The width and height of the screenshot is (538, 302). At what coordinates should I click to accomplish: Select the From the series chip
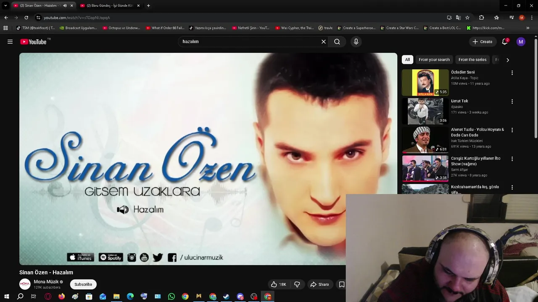coord(472,60)
